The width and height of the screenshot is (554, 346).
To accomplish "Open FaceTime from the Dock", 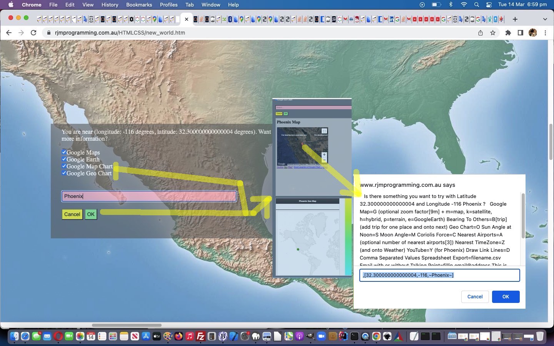I will [69, 336].
